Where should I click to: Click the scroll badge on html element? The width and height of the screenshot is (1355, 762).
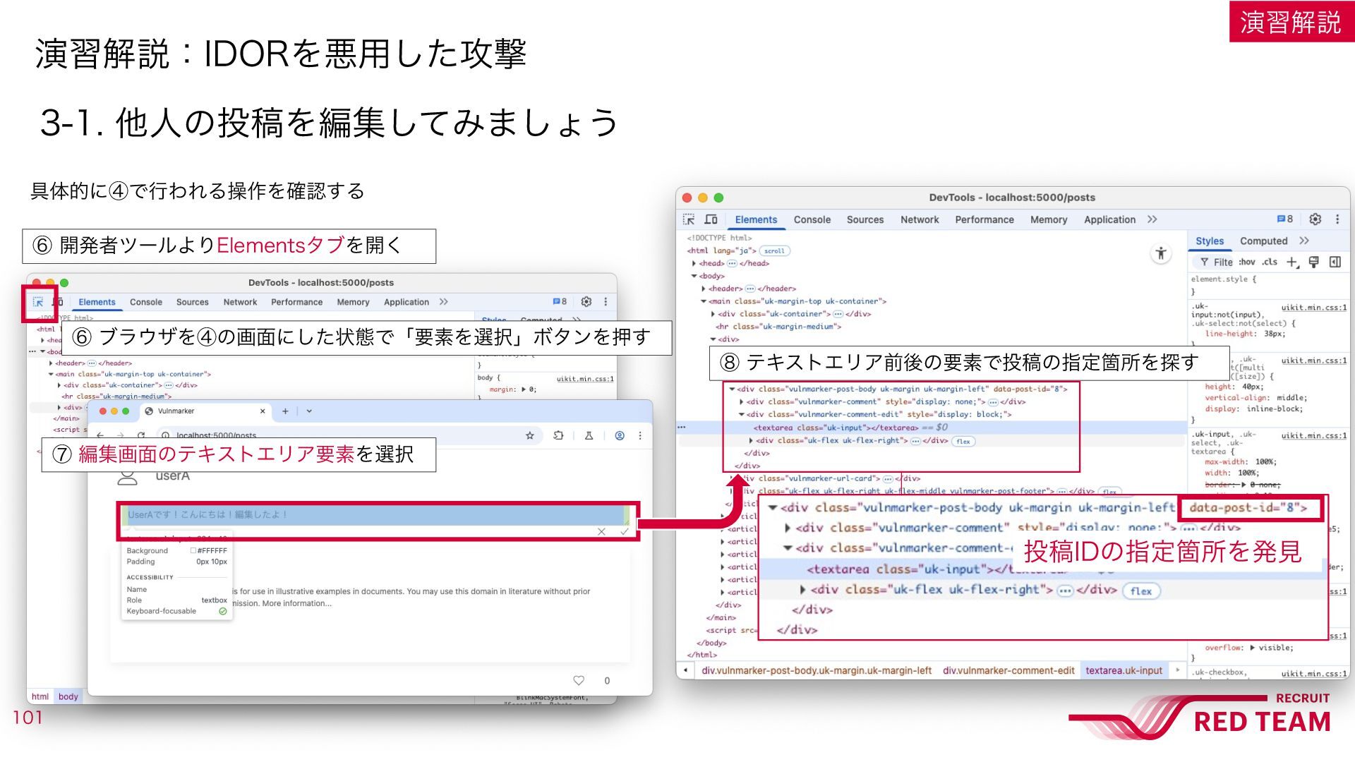tap(775, 251)
